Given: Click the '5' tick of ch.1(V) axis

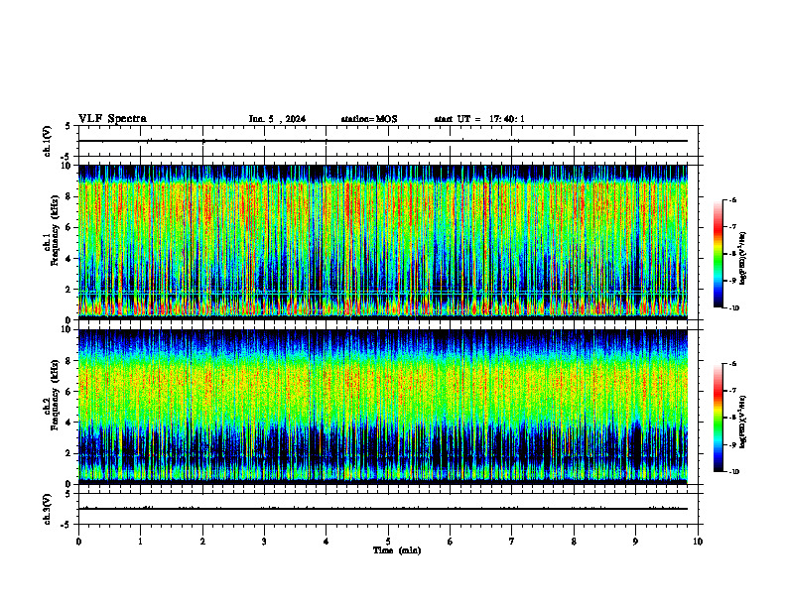Looking at the screenshot, I should (x=68, y=126).
